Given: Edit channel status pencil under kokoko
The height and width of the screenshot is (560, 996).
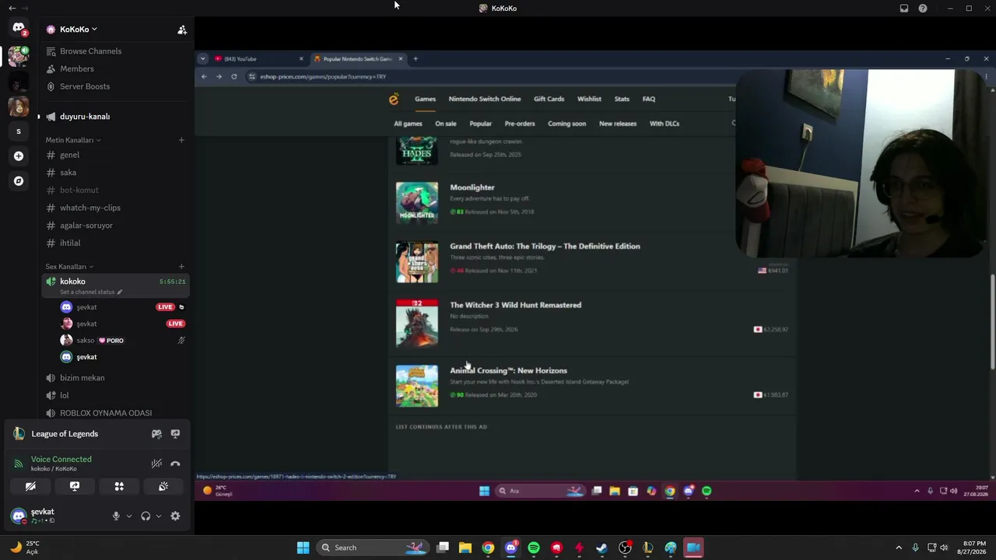Looking at the screenshot, I should [120, 292].
